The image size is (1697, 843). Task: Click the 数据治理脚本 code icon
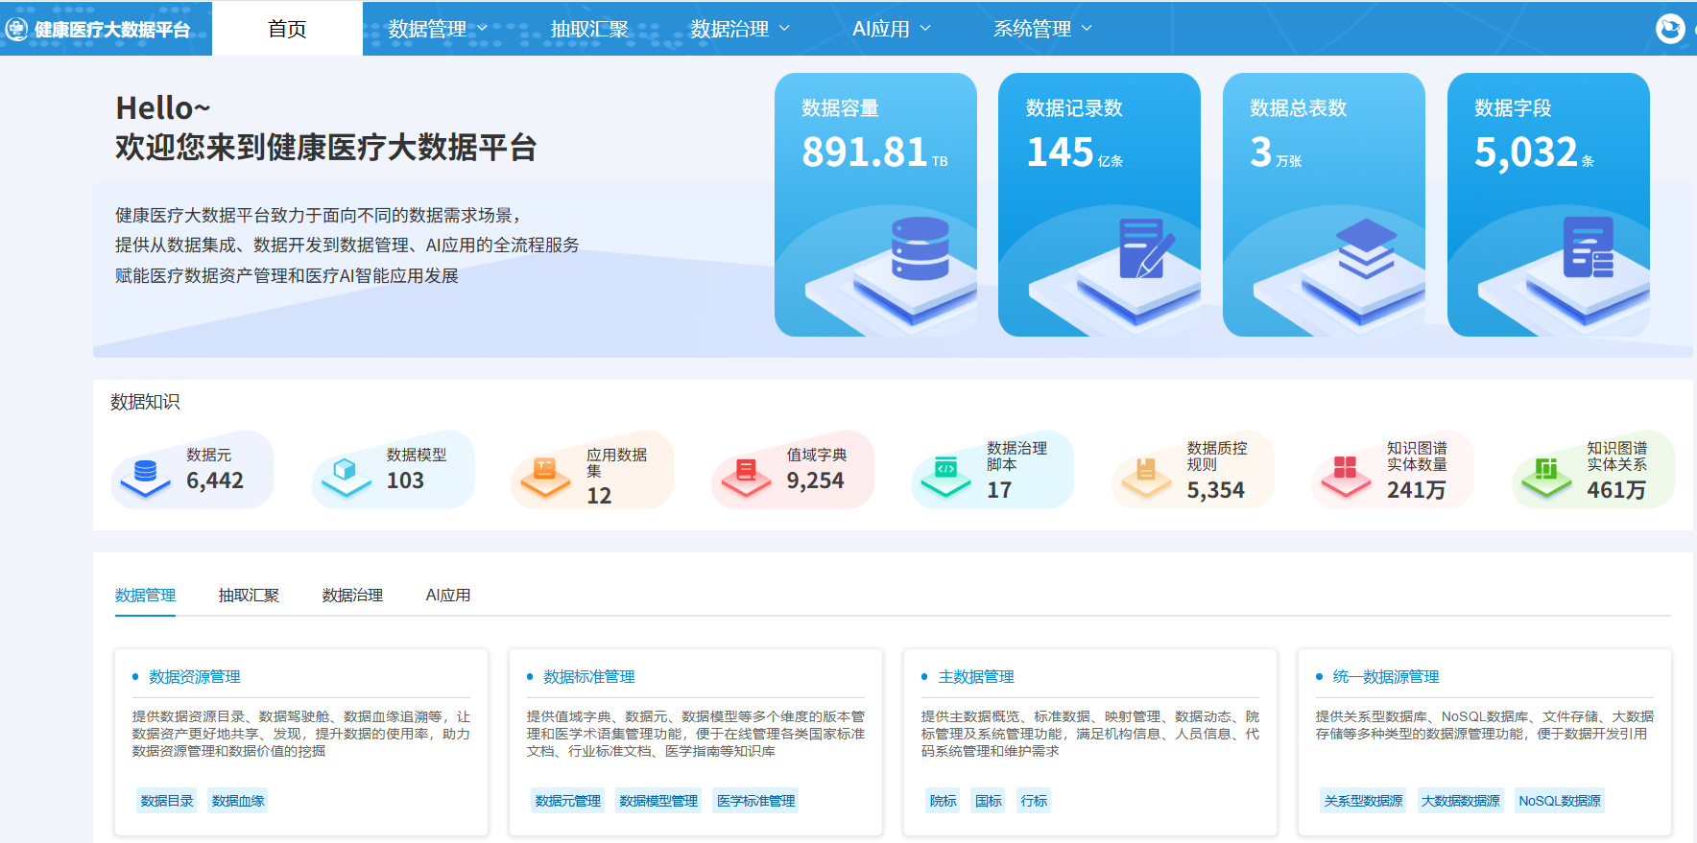pyautogui.click(x=945, y=472)
